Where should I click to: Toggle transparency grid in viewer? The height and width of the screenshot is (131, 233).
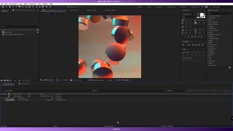pyautogui.click(x=92, y=80)
